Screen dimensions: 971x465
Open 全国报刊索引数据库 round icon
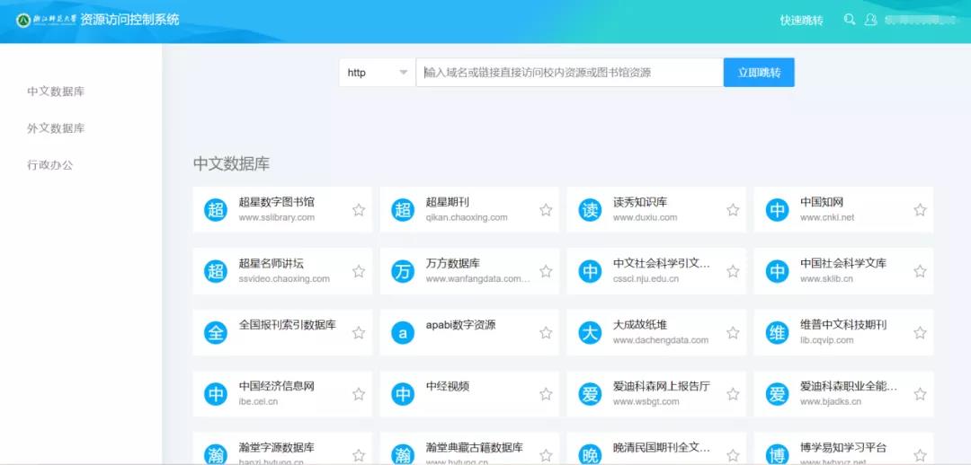click(216, 333)
